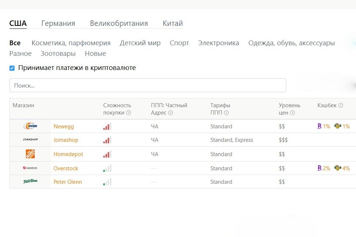Click the Поиск search field
This screenshot has height=237, width=356.
[x=148, y=86]
